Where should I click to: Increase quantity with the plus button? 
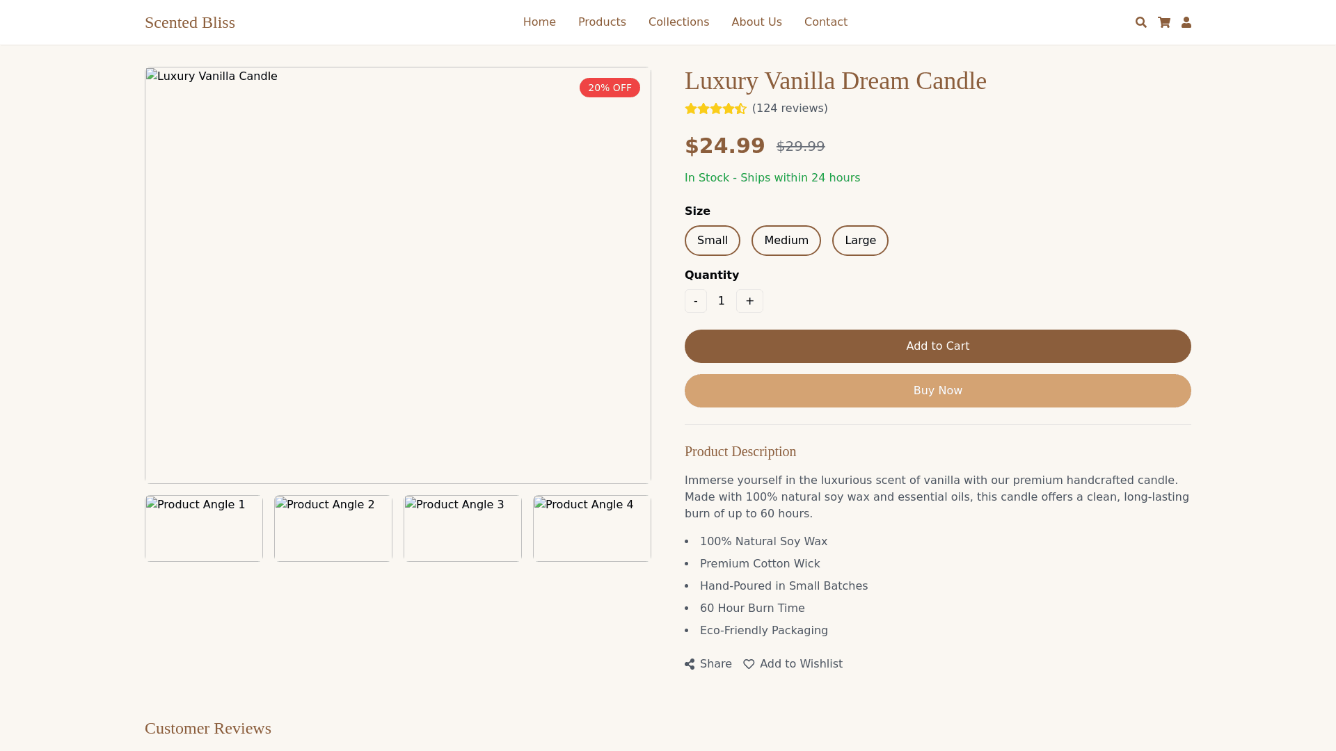point(749,301)
